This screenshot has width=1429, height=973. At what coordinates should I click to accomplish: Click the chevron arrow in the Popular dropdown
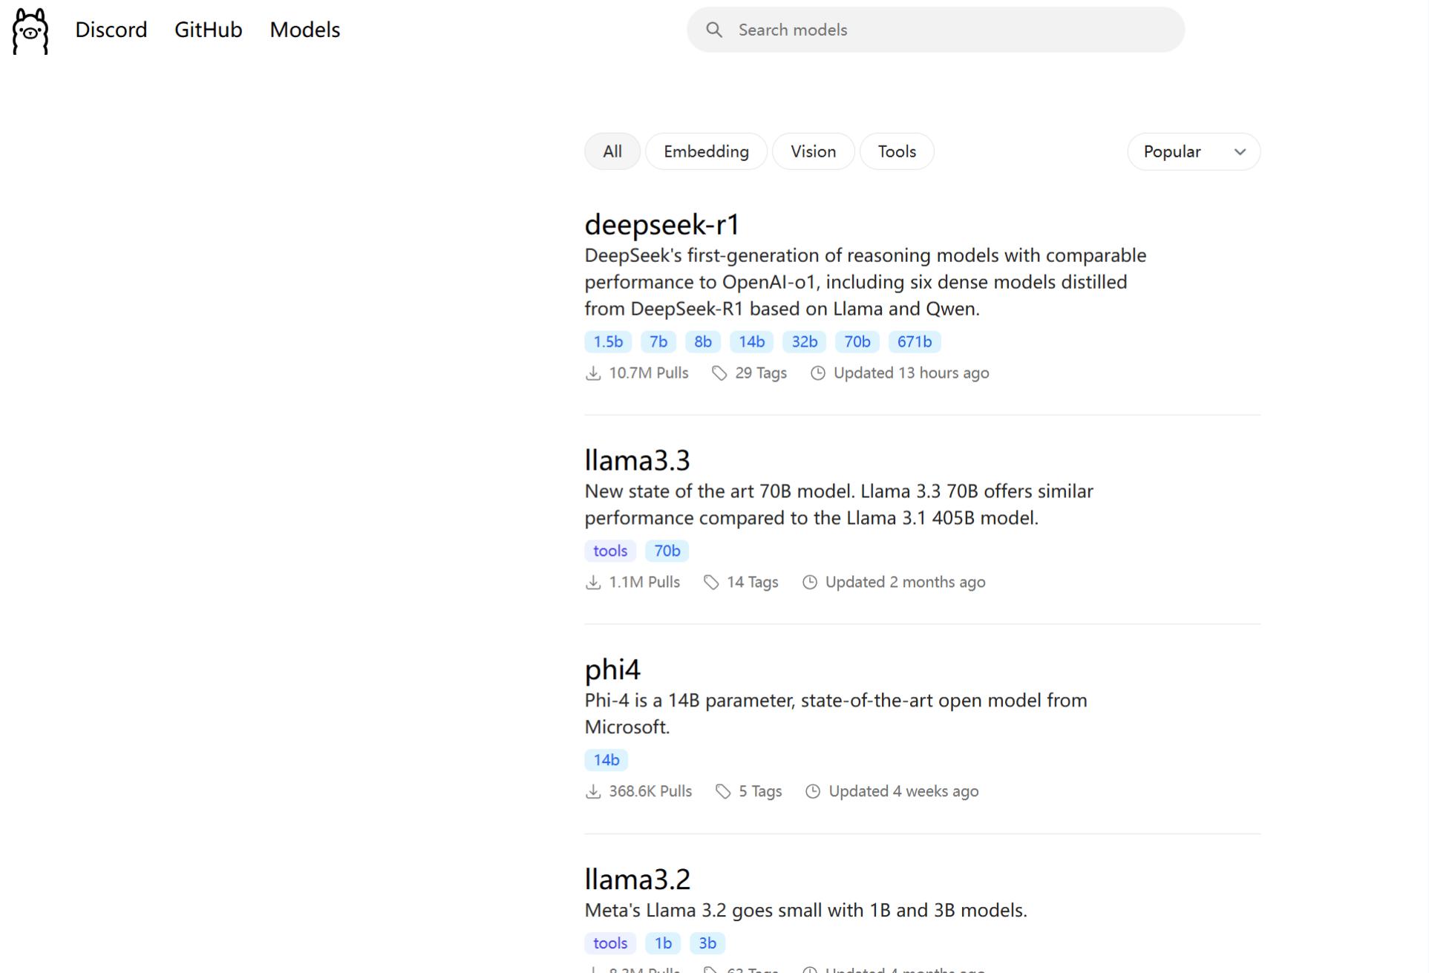[x=1240, y=152]
